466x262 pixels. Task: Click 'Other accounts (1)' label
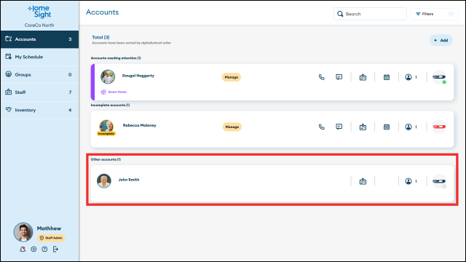click(x=106, y=159)
